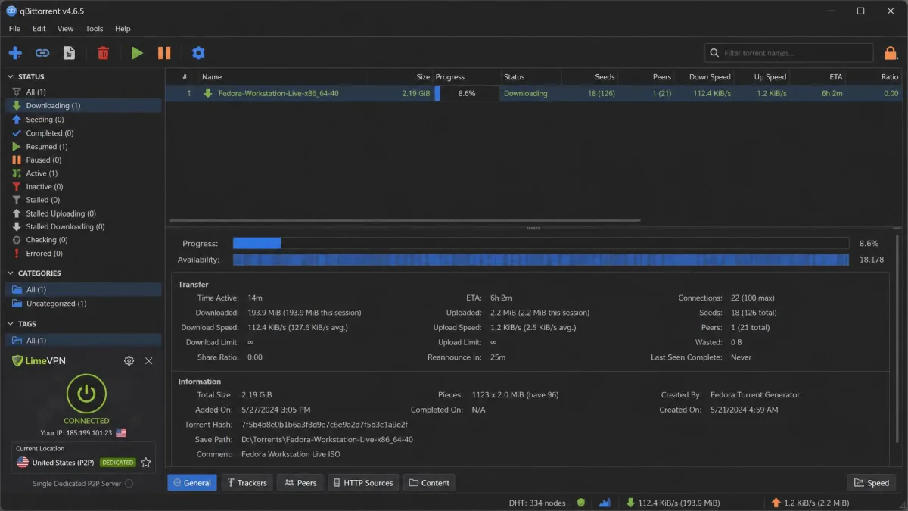Viewport: 908px width, 511px height.
Task: Select the Uncategorized (1) category
Action: click(x=83, y=304)
